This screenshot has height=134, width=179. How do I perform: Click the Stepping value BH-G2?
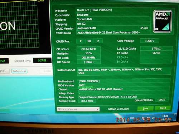[113, 24]
